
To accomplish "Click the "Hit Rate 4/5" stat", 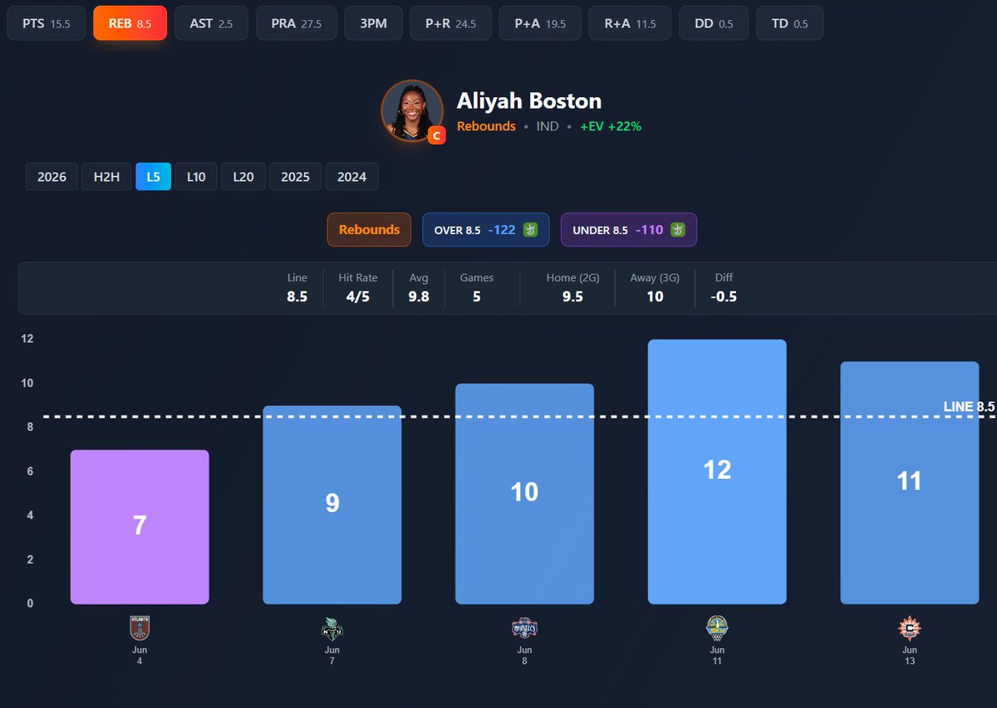I will click(357, 287).
